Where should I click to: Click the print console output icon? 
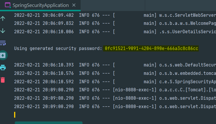pos(3,68)
